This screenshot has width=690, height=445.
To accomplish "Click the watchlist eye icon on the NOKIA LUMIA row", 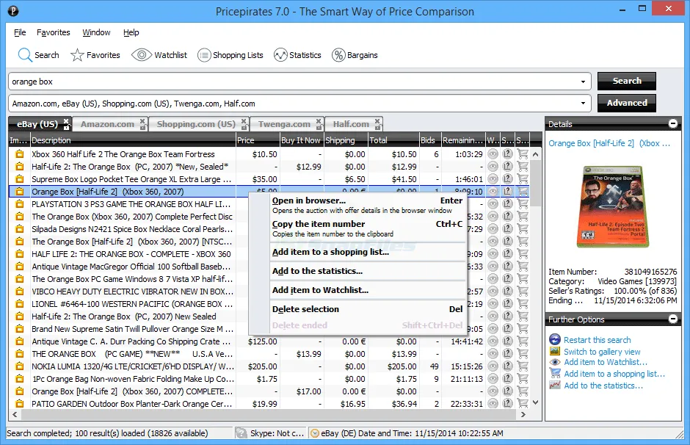I will pyautogui.click(x=493, y=366).
